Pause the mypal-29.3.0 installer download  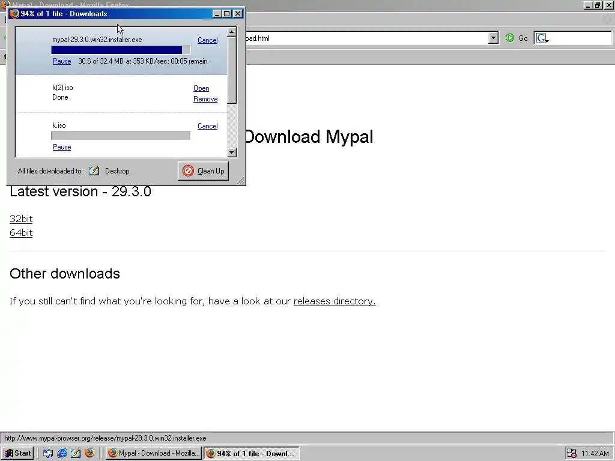[62, 61]
